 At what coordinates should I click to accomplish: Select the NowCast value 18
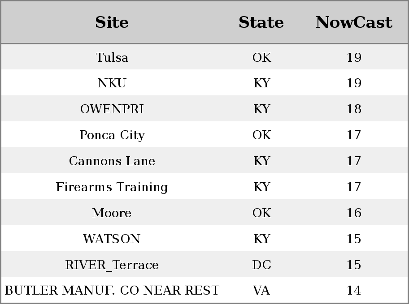pos(354,109)
